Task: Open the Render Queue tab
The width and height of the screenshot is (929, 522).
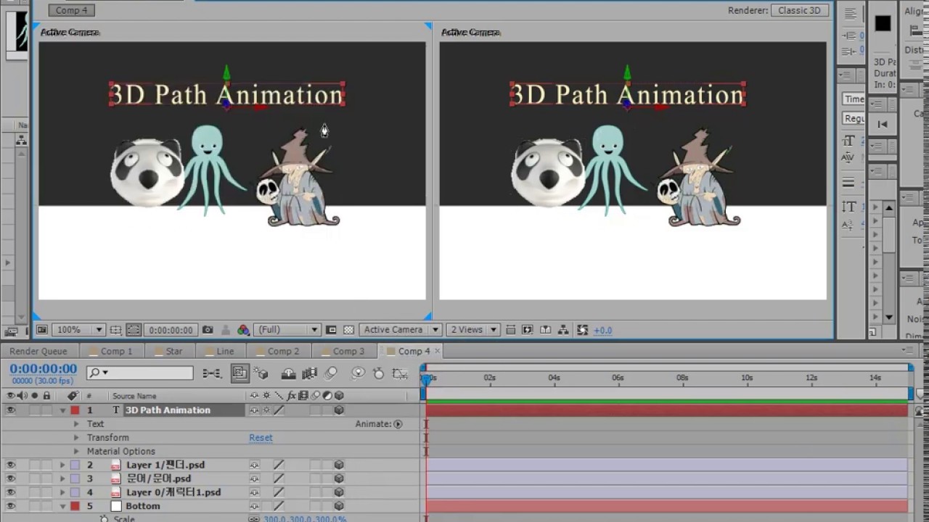Action: (38, 351)
